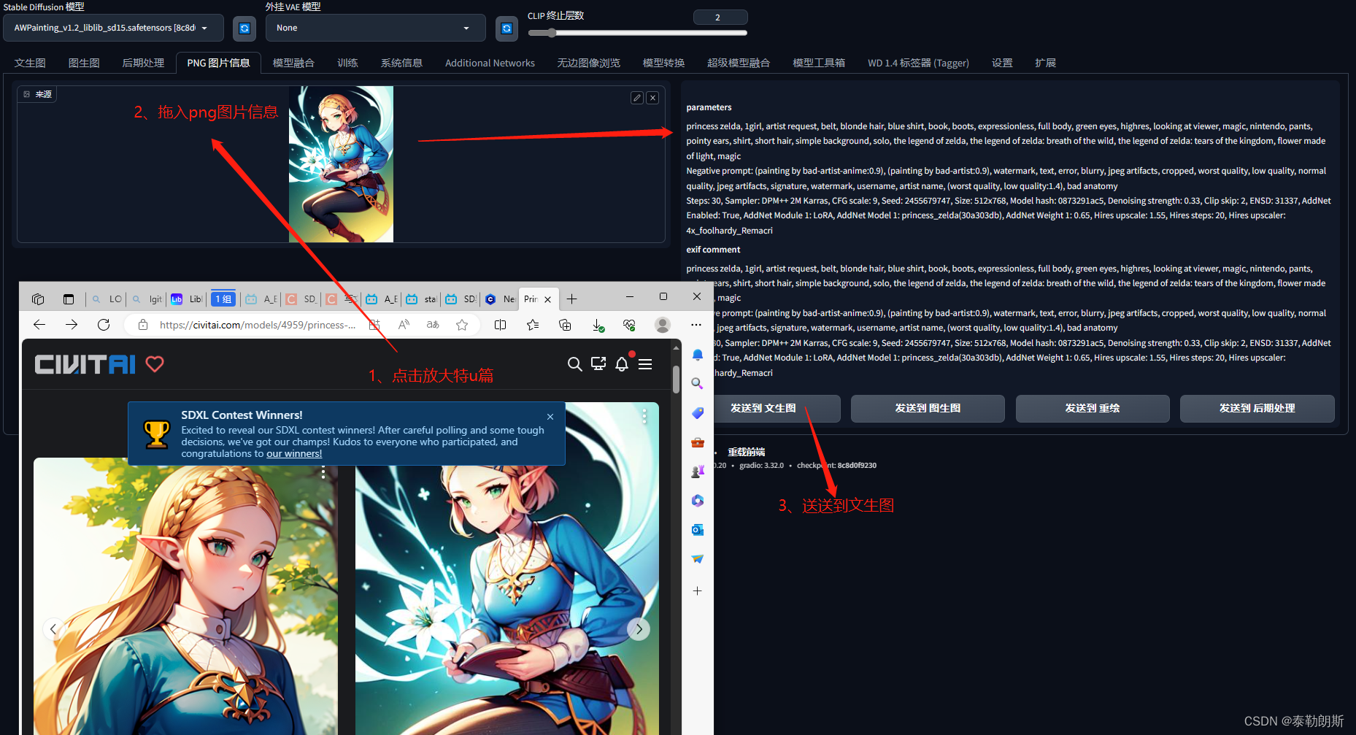Open Edge settings and more menu

coord(696,325)
